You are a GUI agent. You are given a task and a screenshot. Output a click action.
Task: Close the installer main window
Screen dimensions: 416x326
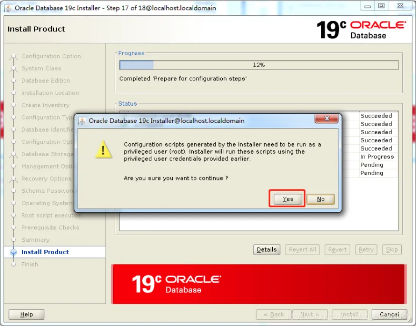click(400, 6)
